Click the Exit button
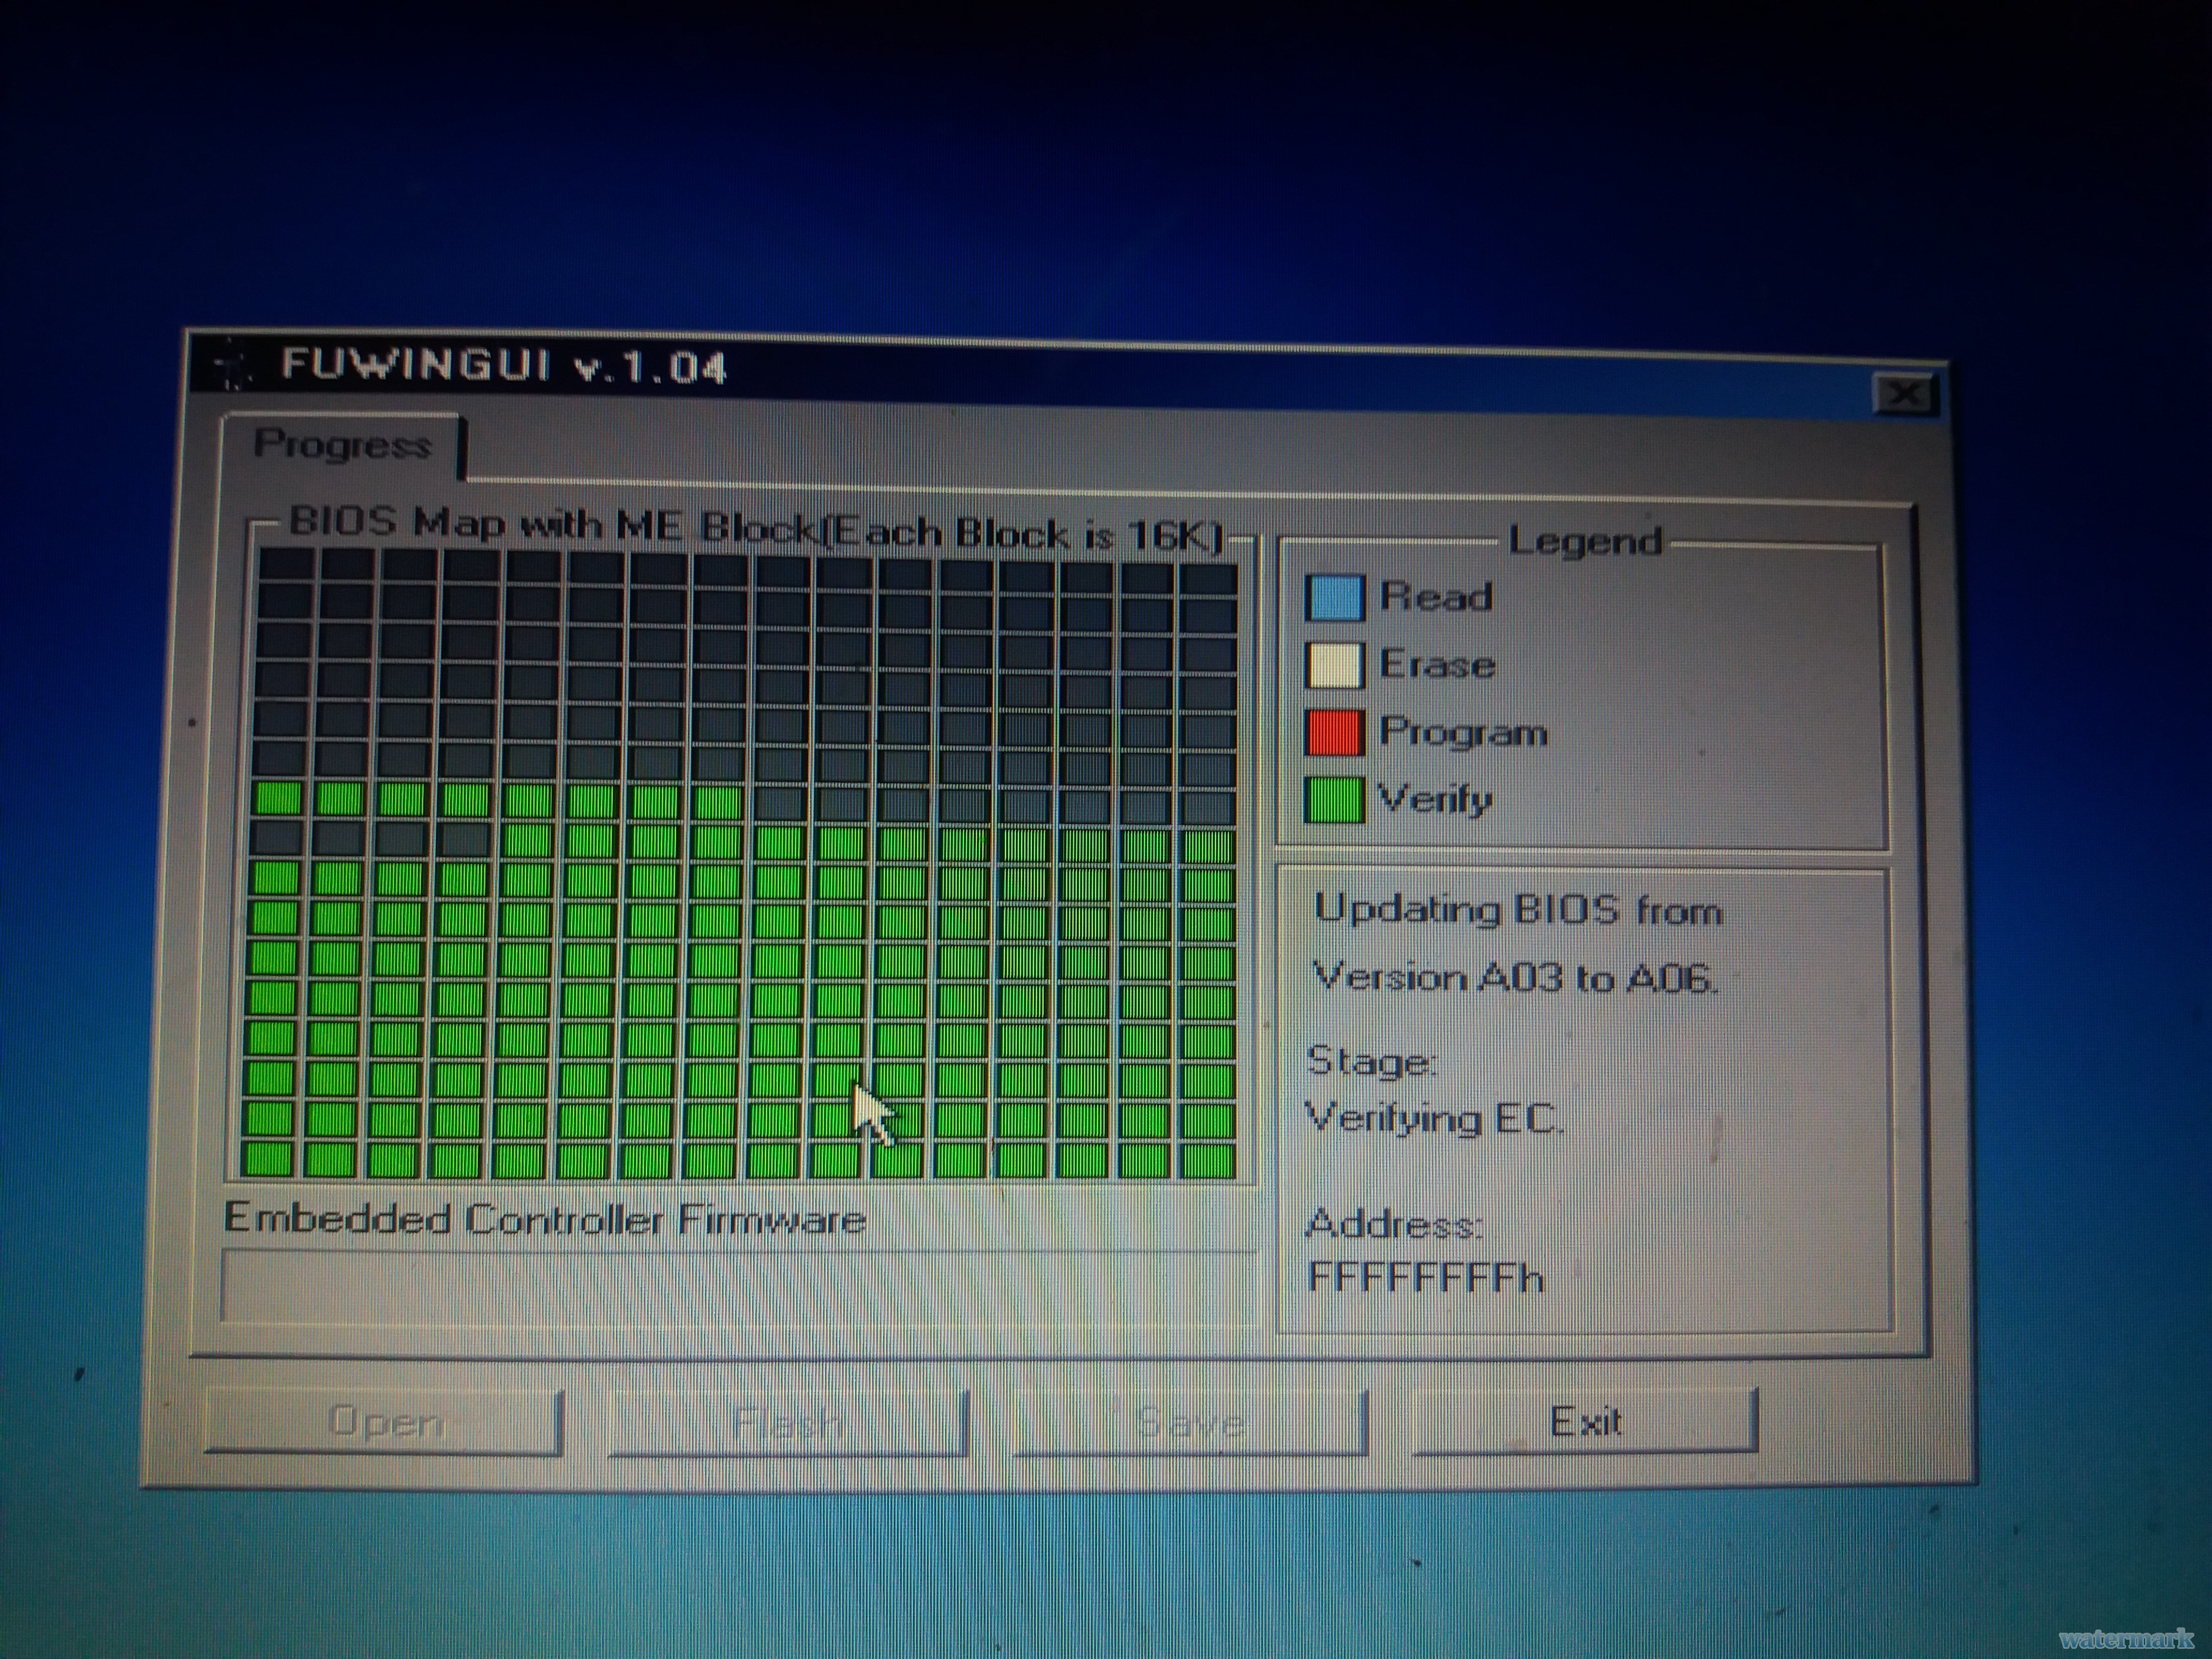2212x1659 pixels. coord(1585,1422)
